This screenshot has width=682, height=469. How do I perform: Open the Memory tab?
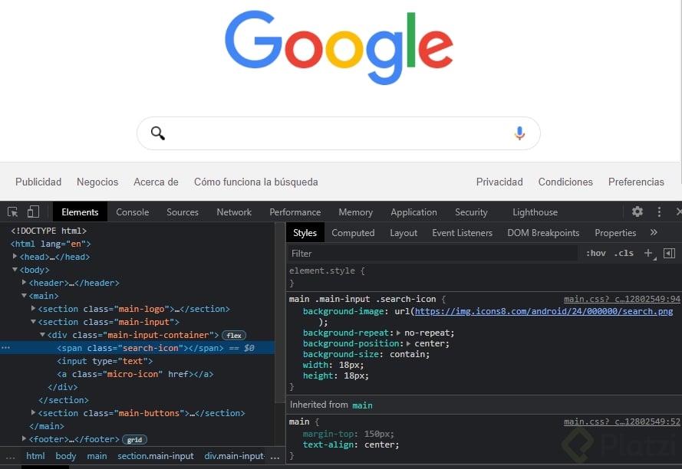(x=355, y=212)
